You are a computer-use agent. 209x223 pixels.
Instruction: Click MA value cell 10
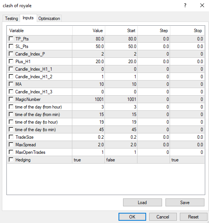coord(89,84)
